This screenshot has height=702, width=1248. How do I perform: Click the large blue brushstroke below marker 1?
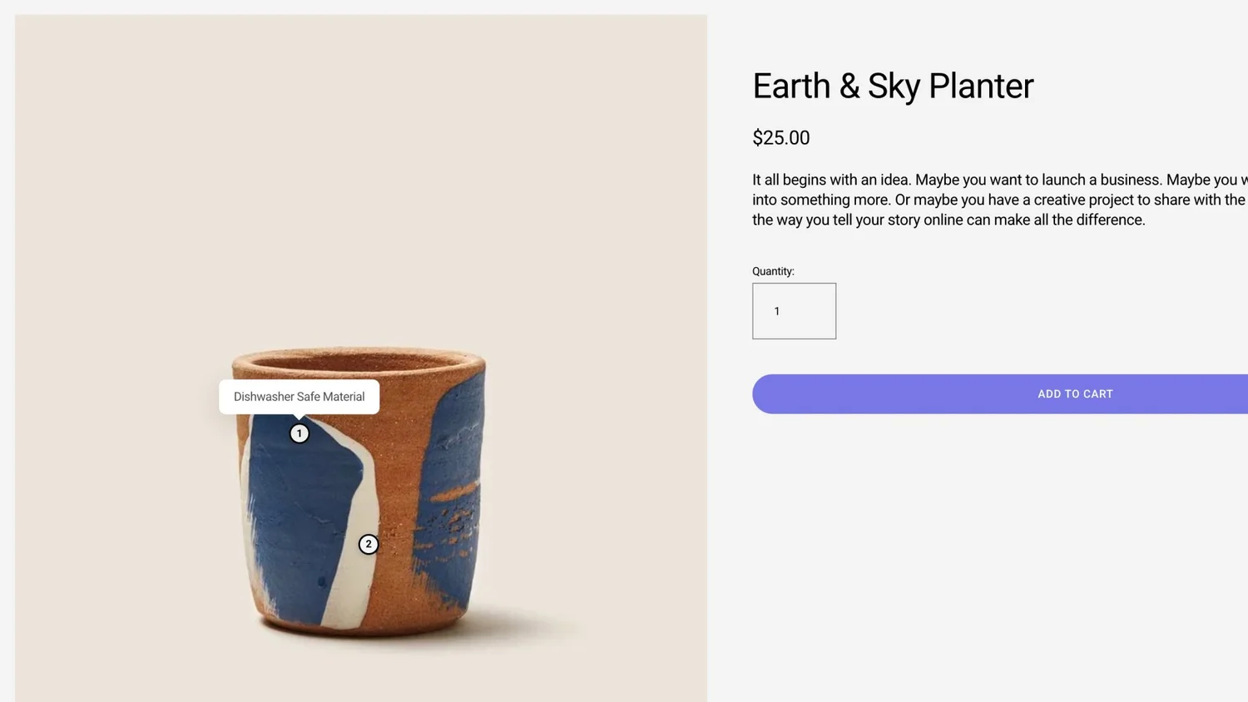click(295, 516)
